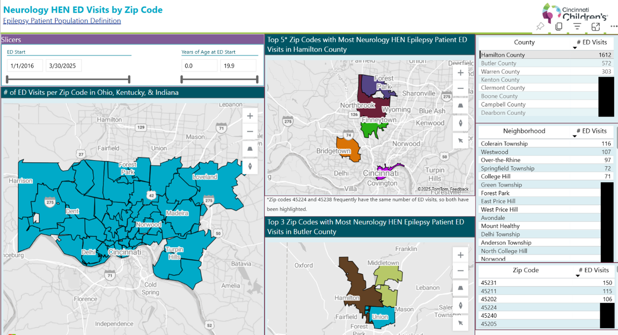Click the copy visual icon
The width and height of the screenshot is (618, 335).
tap(559, 26)
